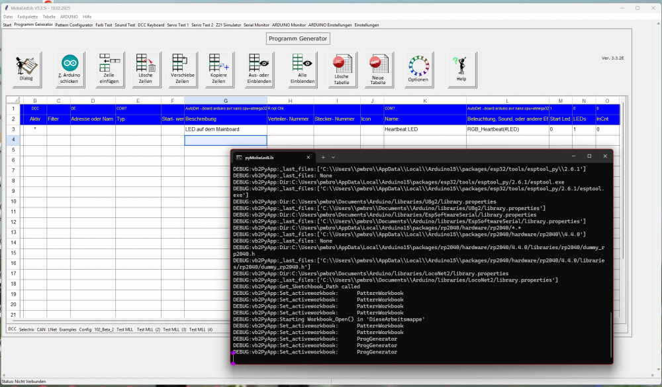The width and height of the screenshot is (662, 387).
Task: Click the 'Kopiere Zeilen' copy rows icon
Action: pyautogui.click(x=218, y=70)
